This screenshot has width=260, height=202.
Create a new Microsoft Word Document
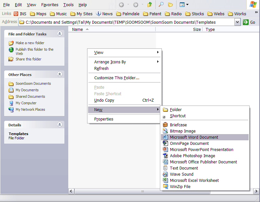tap(205, 137)
